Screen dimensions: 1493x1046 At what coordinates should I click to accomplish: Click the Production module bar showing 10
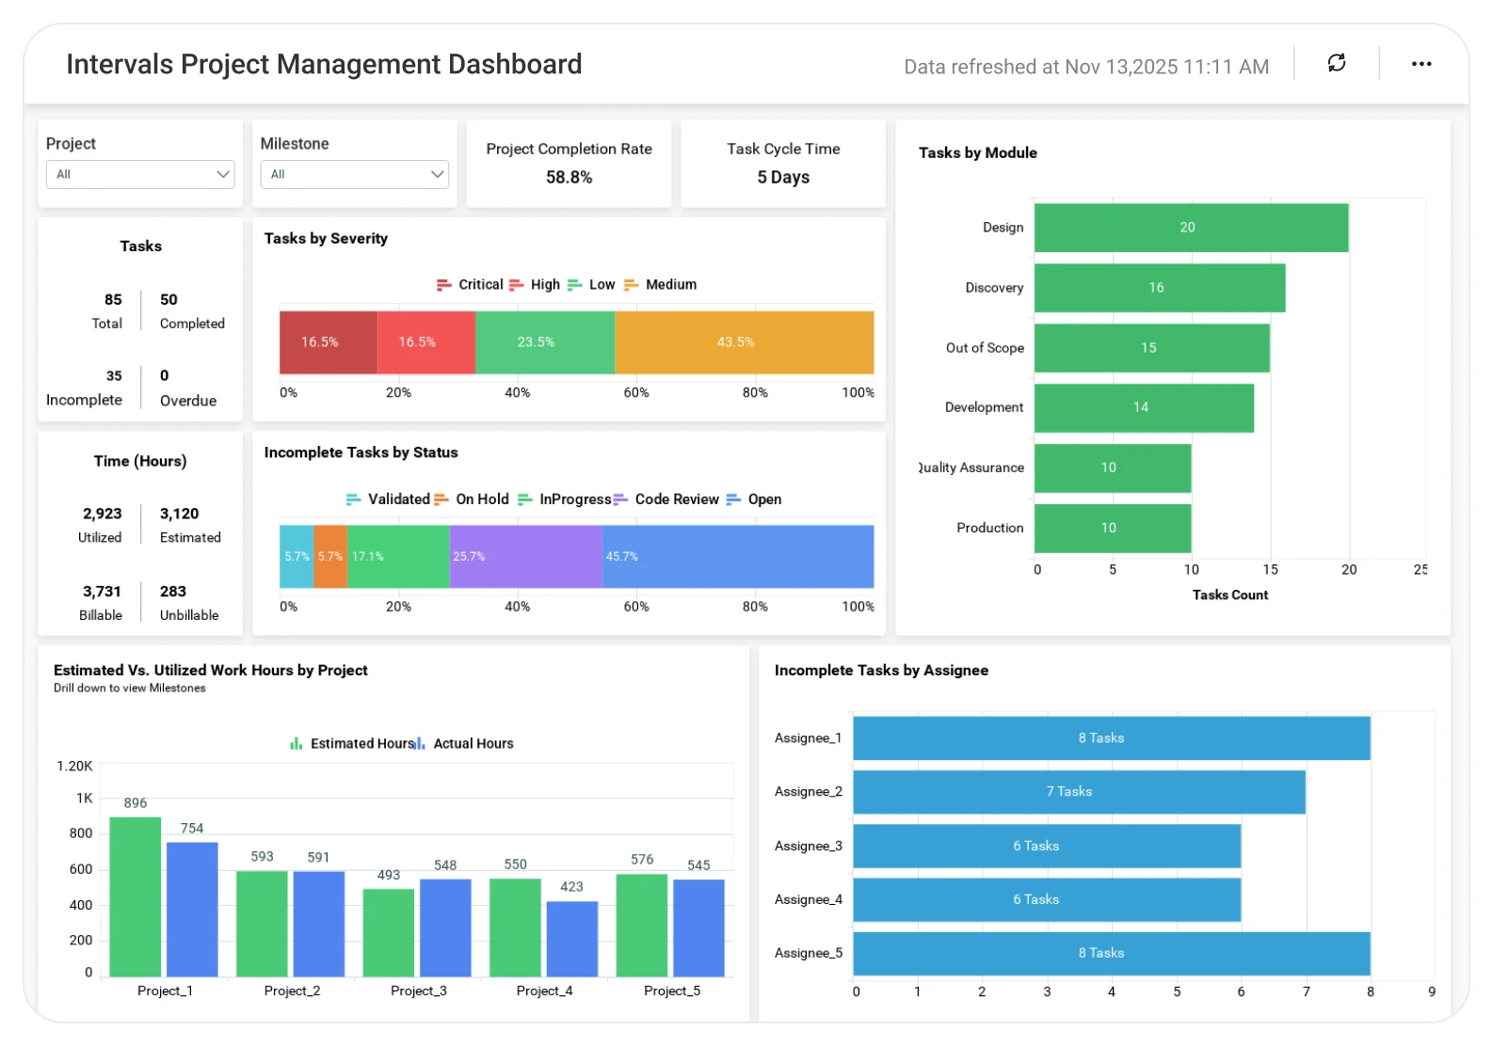point(1113,528)
